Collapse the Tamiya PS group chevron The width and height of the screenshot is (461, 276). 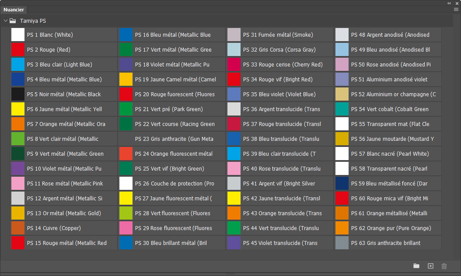(x=6, y=21)
